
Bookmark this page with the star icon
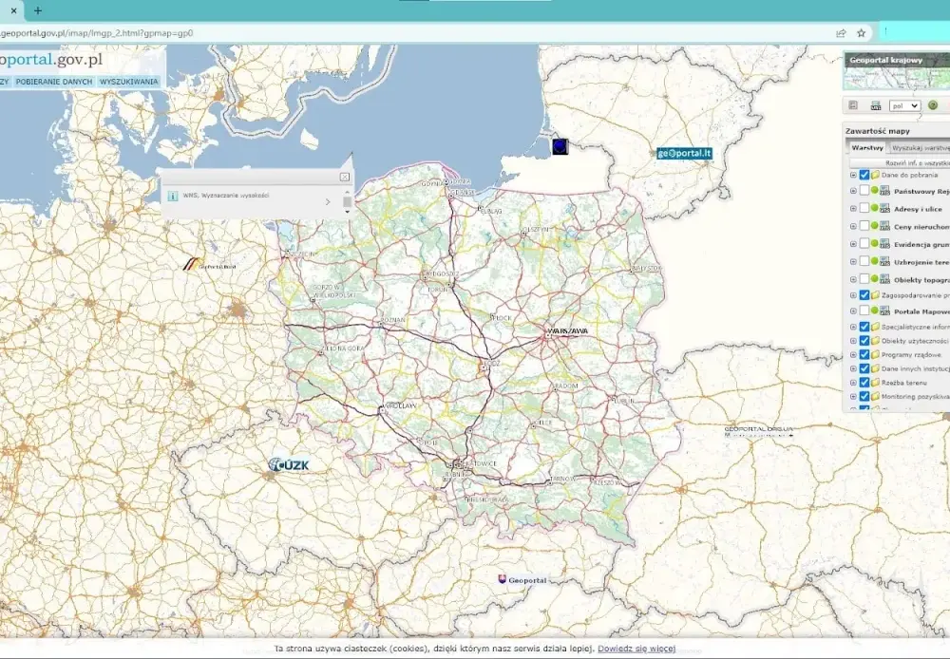tap(861, 33)
